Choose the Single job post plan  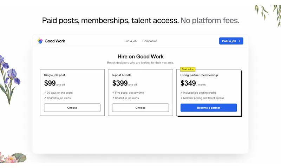coord(72,108)
